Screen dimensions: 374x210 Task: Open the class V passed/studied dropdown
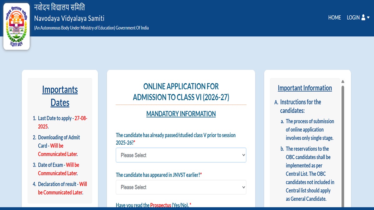[x=181, y=155]
